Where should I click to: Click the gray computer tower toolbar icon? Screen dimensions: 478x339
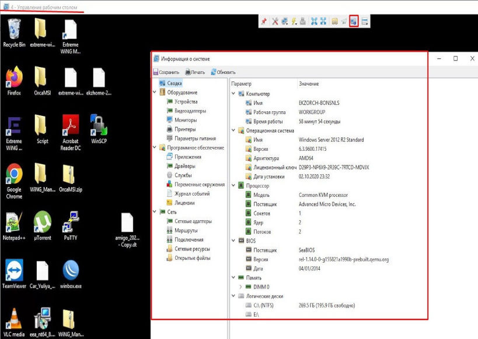(x=303, y=22)
